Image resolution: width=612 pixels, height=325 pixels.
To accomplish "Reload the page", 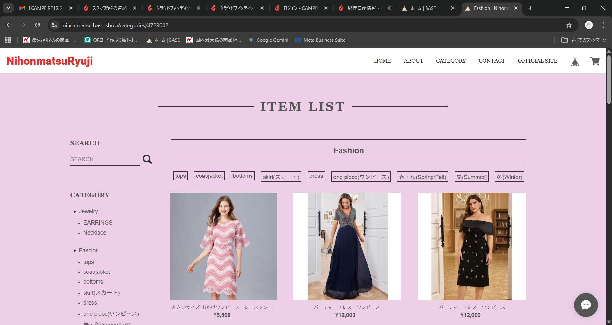I will tap(37, 25).
